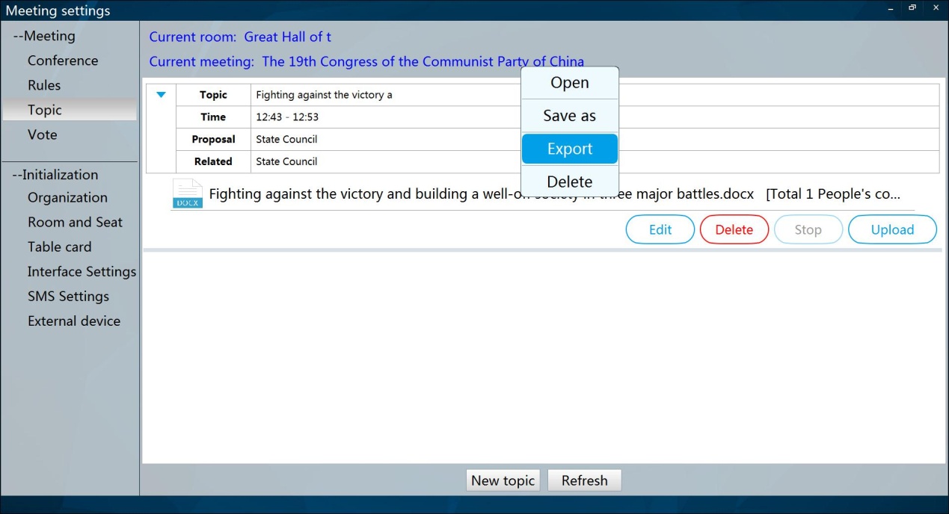Go to the Vote section
Viewport: 949px width, 514px height.
[43, 134]
